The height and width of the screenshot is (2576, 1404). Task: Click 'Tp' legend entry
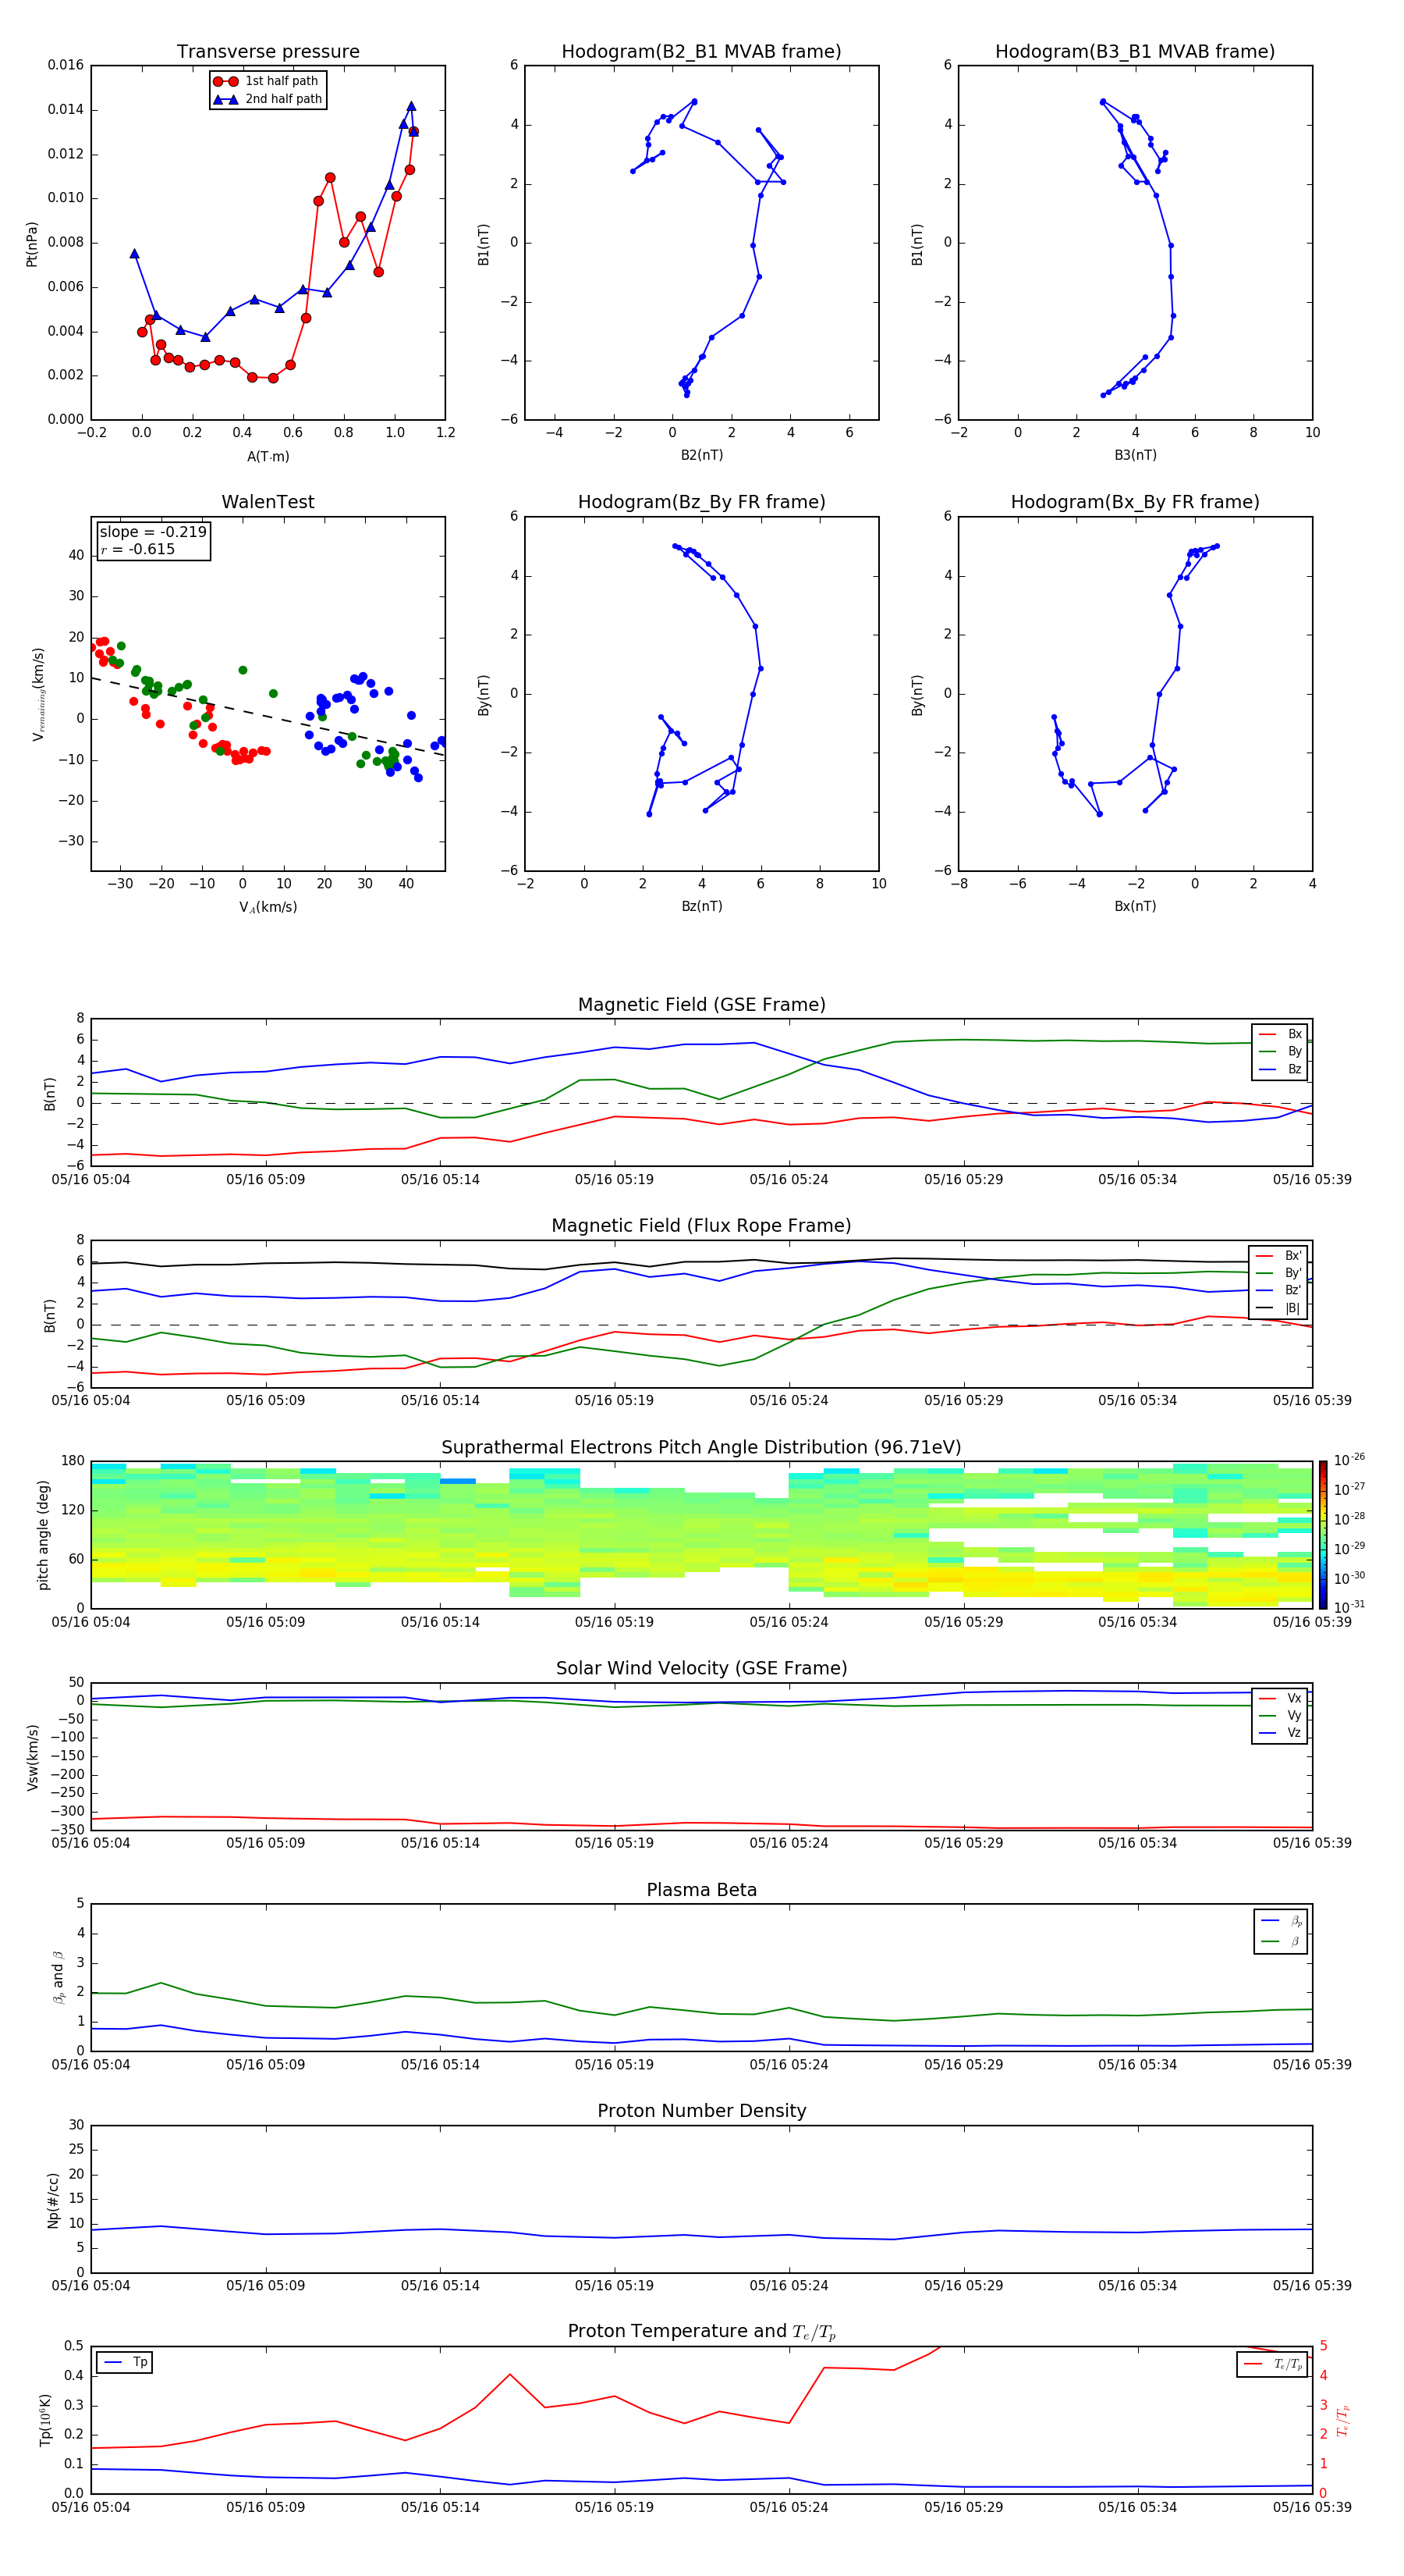140,2362
